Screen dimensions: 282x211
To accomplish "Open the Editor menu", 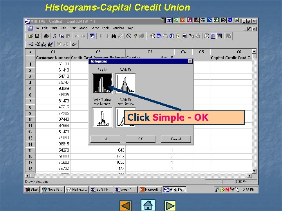I will coord(95,28).
